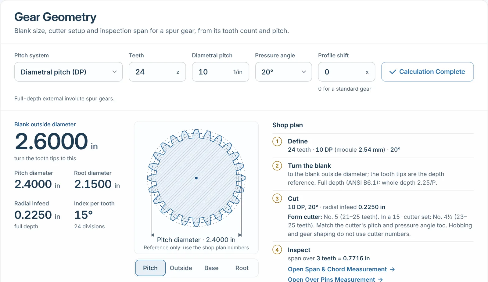Image resolution: width=488 pixels, height=282 pixels.
Task: Click 'Full-depth external involute spur gears.' note
Action: [x=64, y=99]
